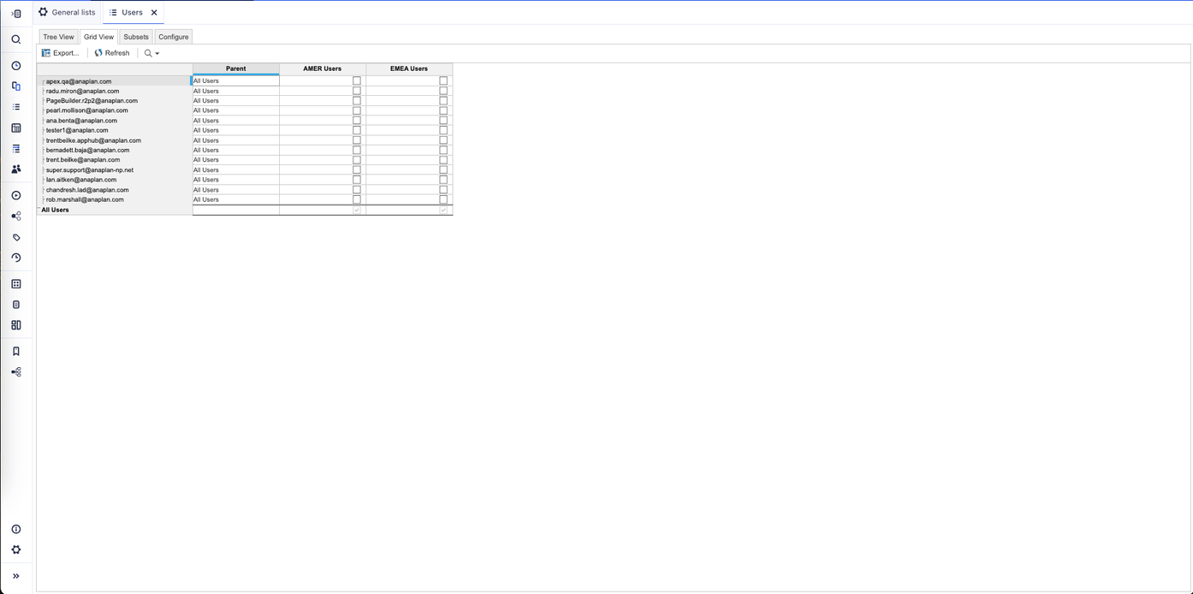The width and height of the screenshot is (1193, 594).
Task: Click Parent cell for tester1@anaplan.com
Action: (236, 130)
